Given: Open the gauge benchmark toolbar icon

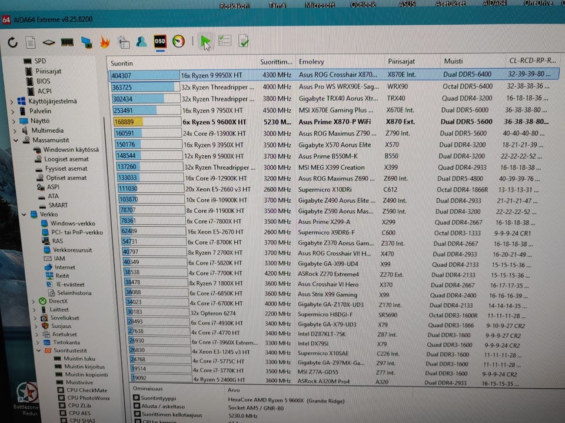Looking at the screenshot, I should click(179, 41).
